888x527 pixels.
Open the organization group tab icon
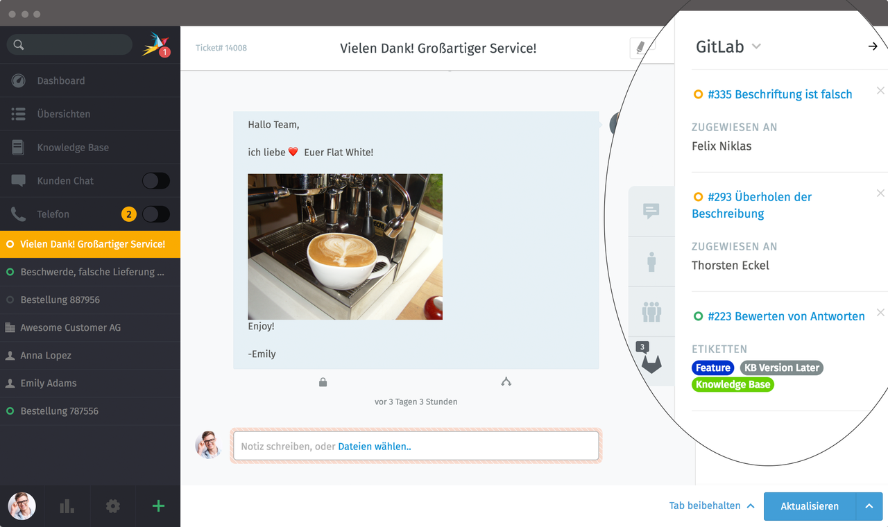(651, 311)
